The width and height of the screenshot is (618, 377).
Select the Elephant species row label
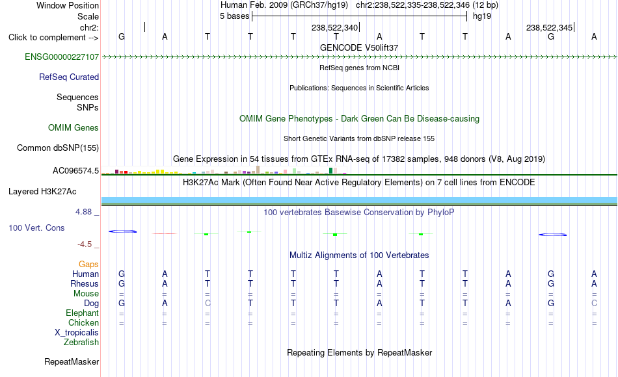pos(82,313)
